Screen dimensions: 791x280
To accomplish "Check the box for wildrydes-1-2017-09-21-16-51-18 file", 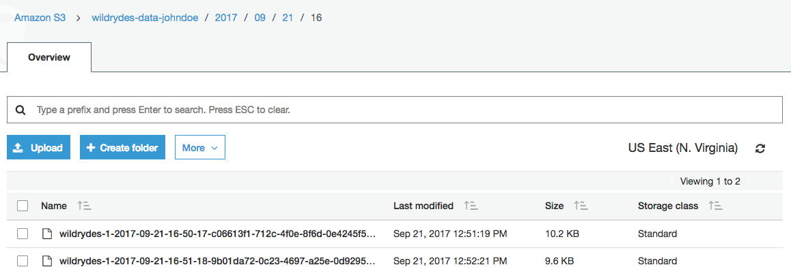I will (22, 261).
